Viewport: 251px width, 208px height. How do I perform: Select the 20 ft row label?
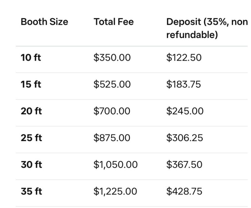[31, 111]
